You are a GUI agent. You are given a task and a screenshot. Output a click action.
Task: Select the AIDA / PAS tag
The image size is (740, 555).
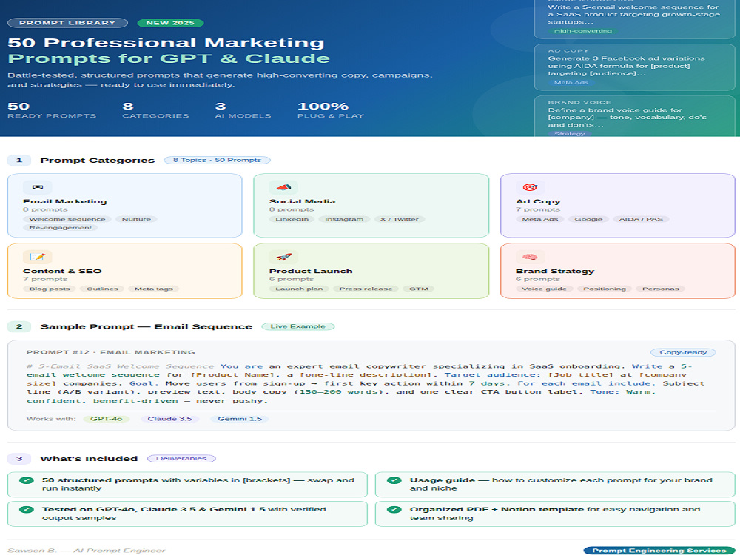click(x=641, y=219)
